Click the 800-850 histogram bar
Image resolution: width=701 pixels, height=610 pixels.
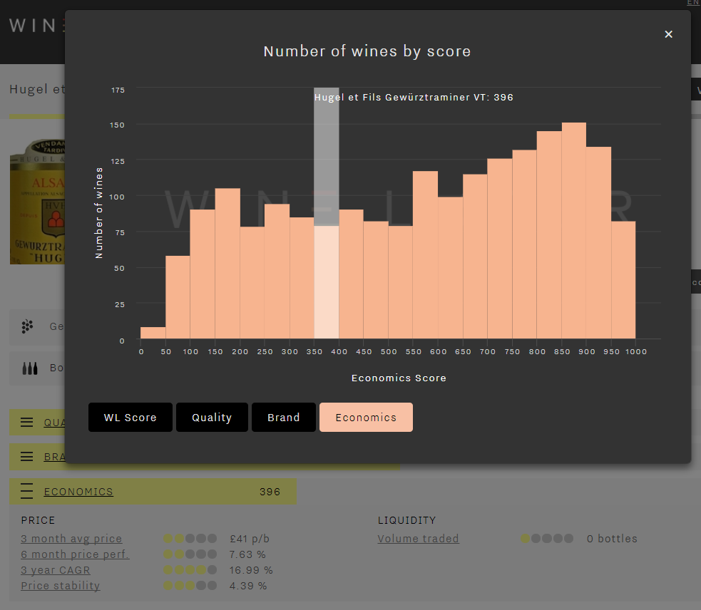coord(549,234)
